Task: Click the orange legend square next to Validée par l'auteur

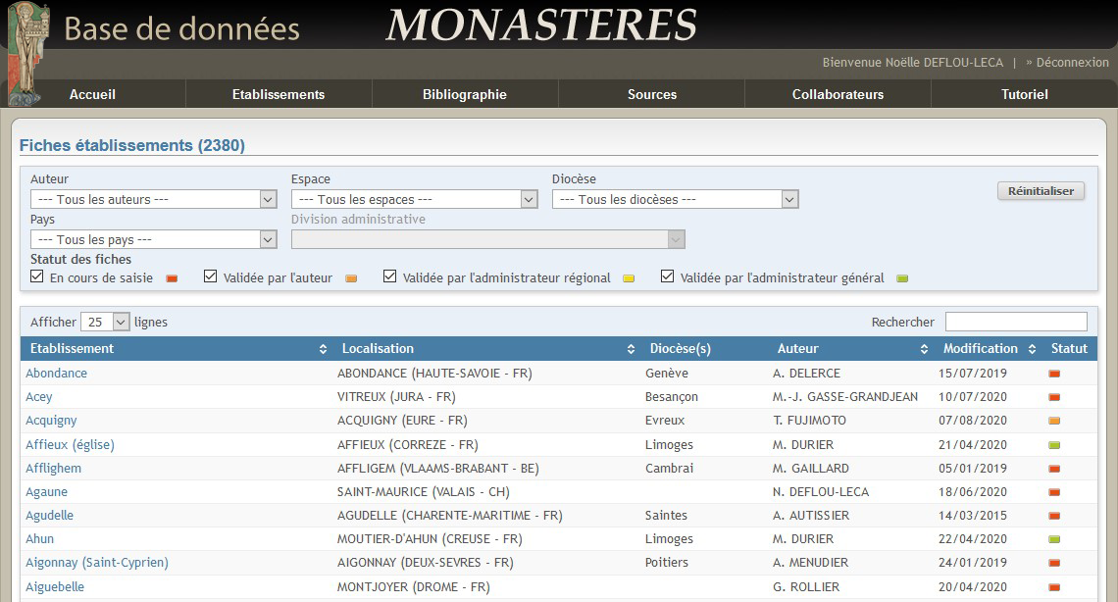Action: (350, 276)
